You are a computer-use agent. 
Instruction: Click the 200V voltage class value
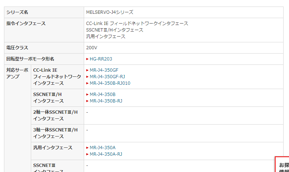pos(92,47)
